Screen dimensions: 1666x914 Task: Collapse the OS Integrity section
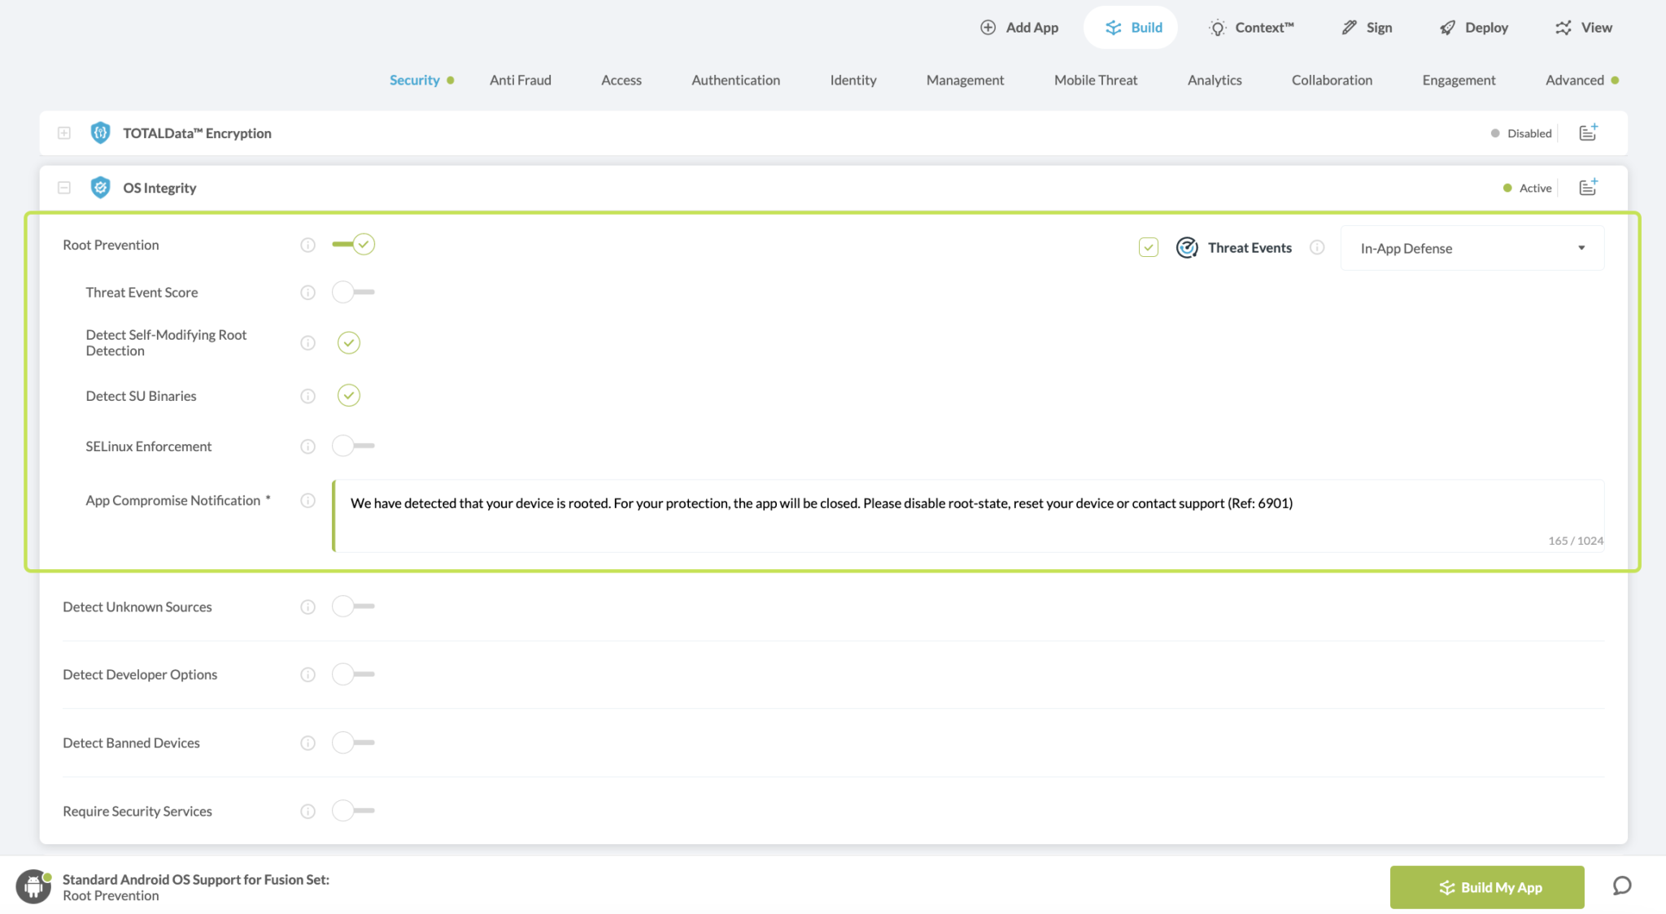tap(64, 188)
